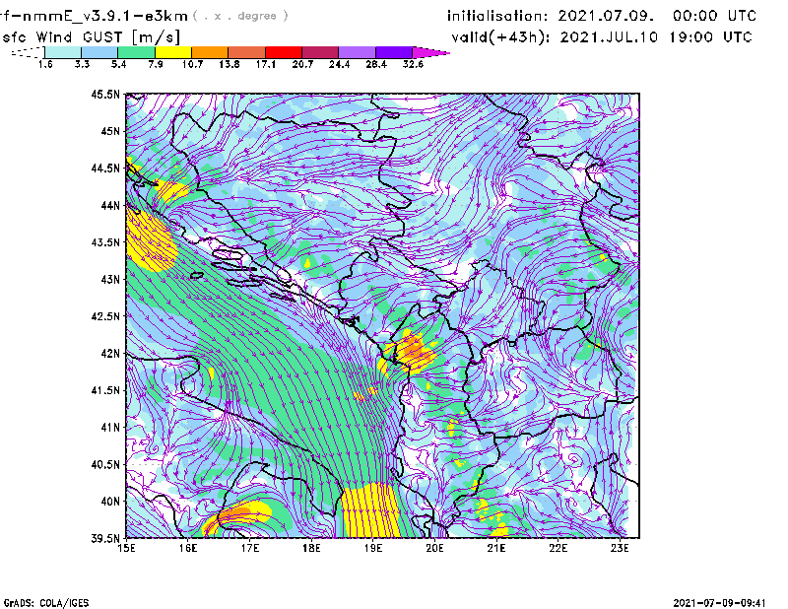Click the dashed white arrow legend start
This screenshot has width=788, height=609.
pos(28,52)
